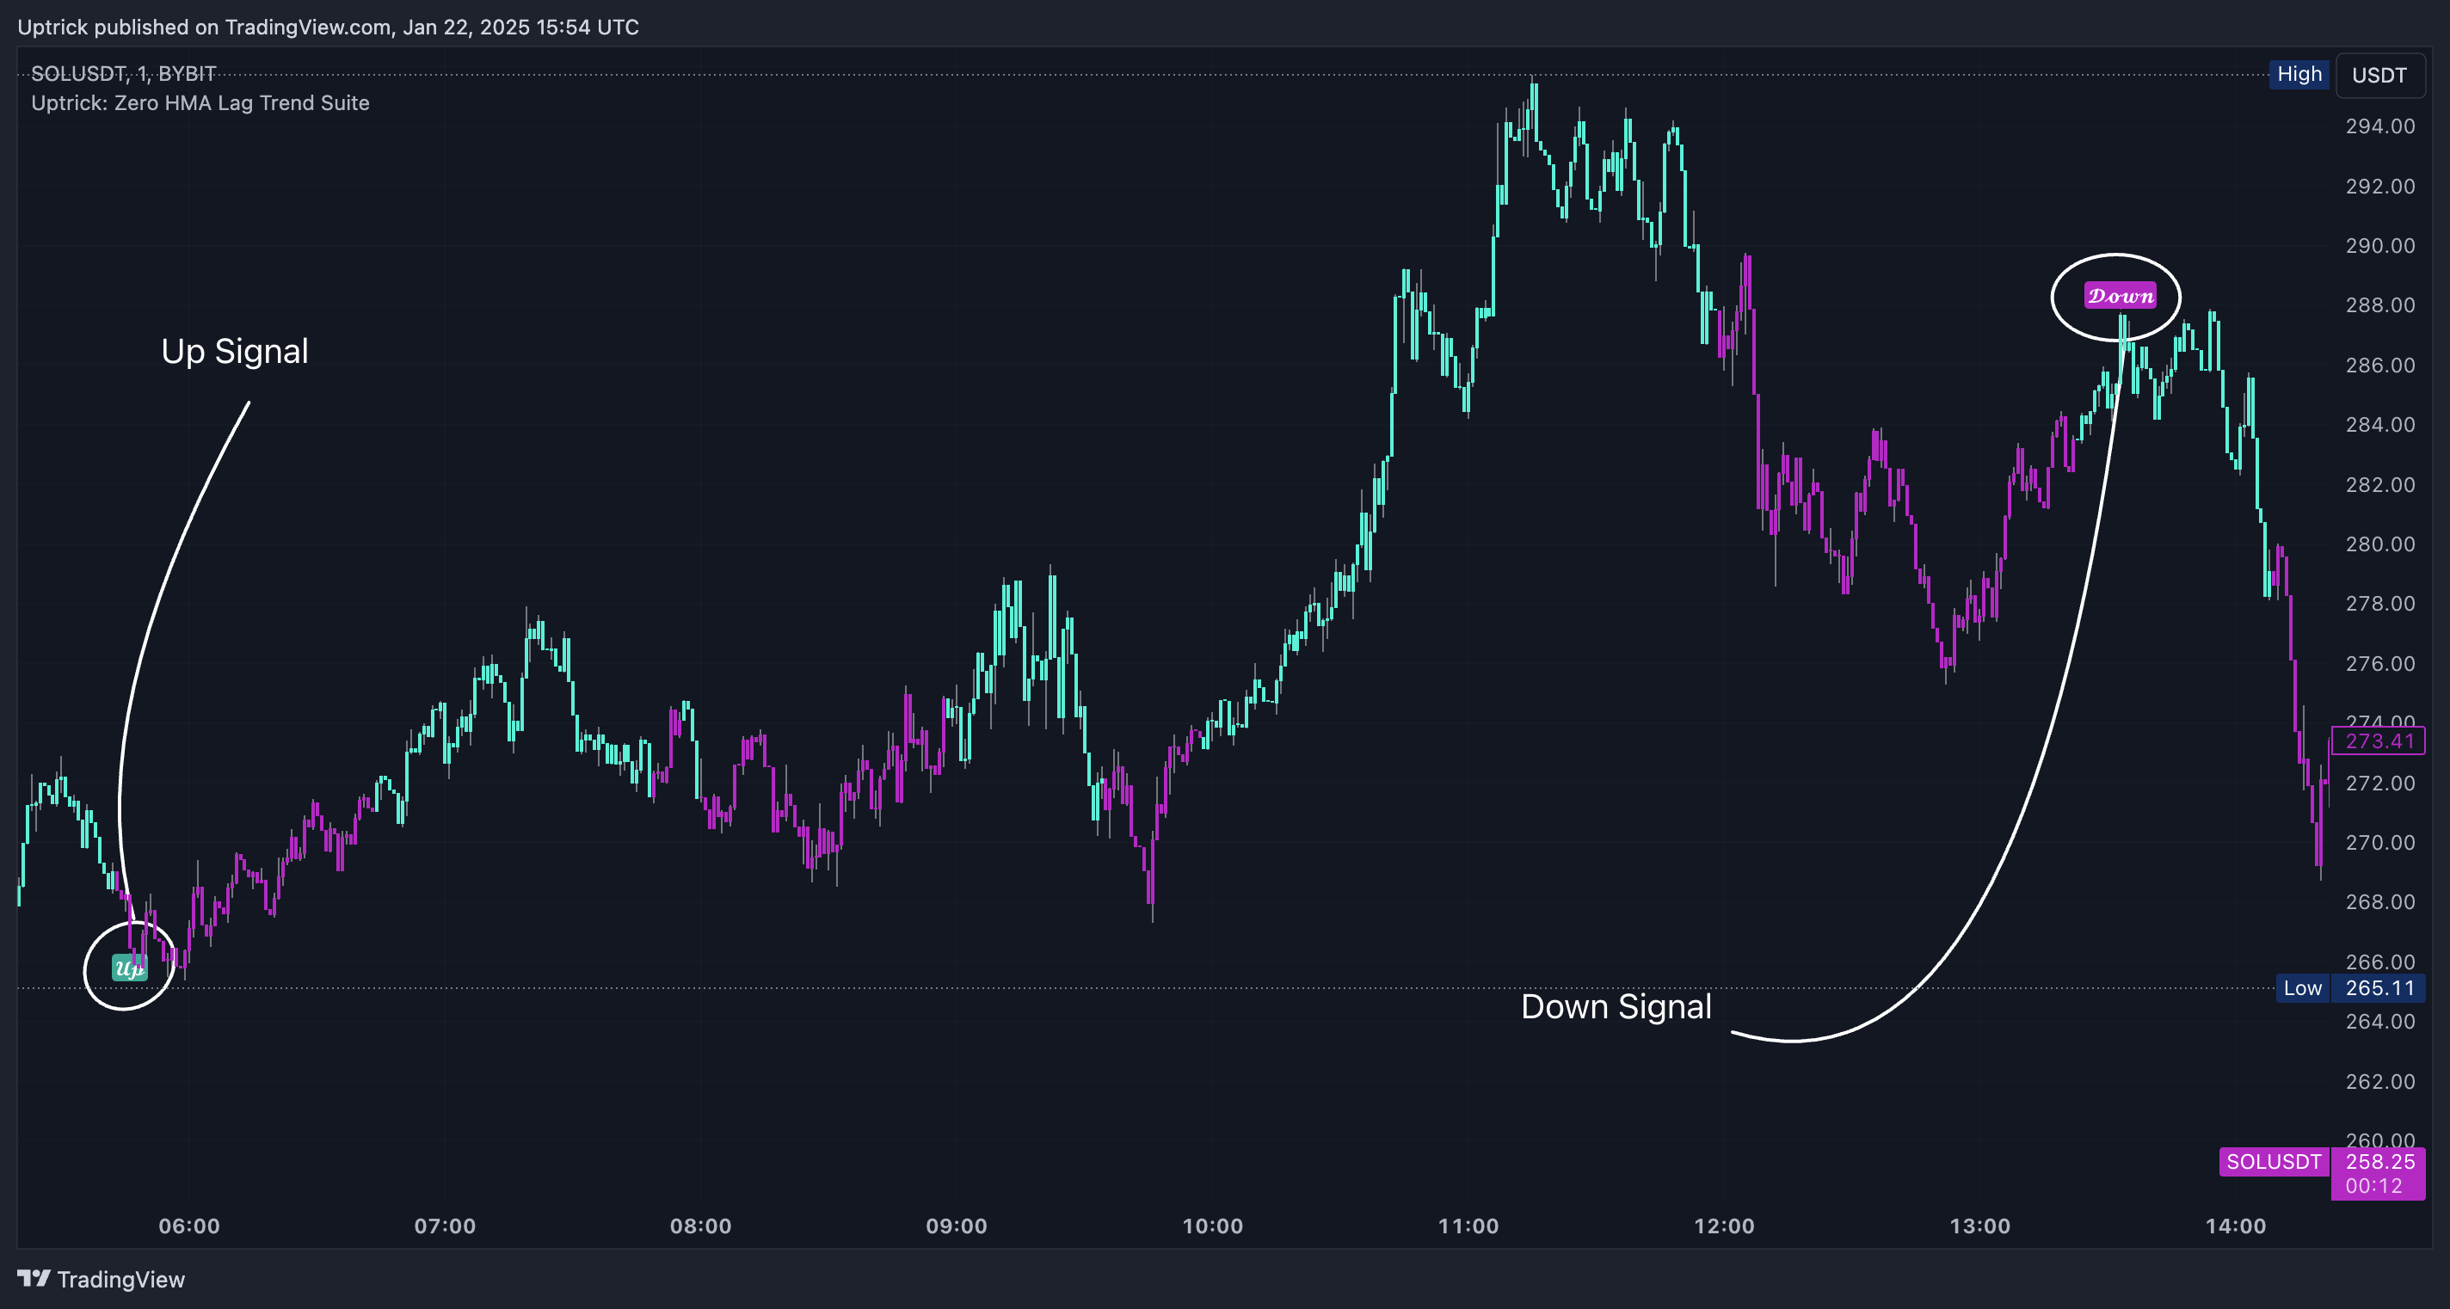The image size is (2450, 1309).
Task: Click the 264.00 price axis label
Action: tap(2379, 1021)
